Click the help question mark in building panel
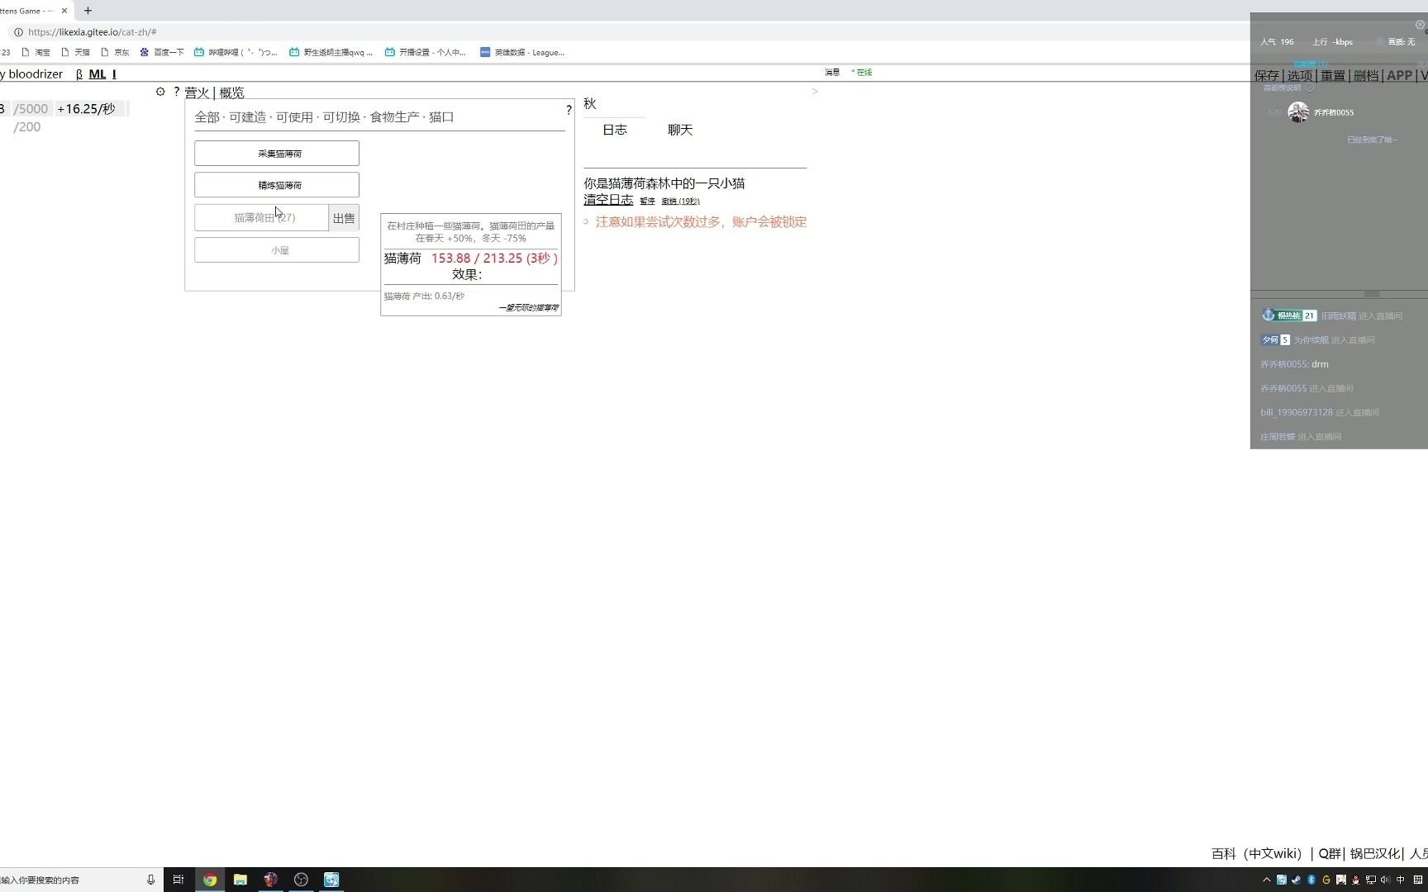 [569, 110]
